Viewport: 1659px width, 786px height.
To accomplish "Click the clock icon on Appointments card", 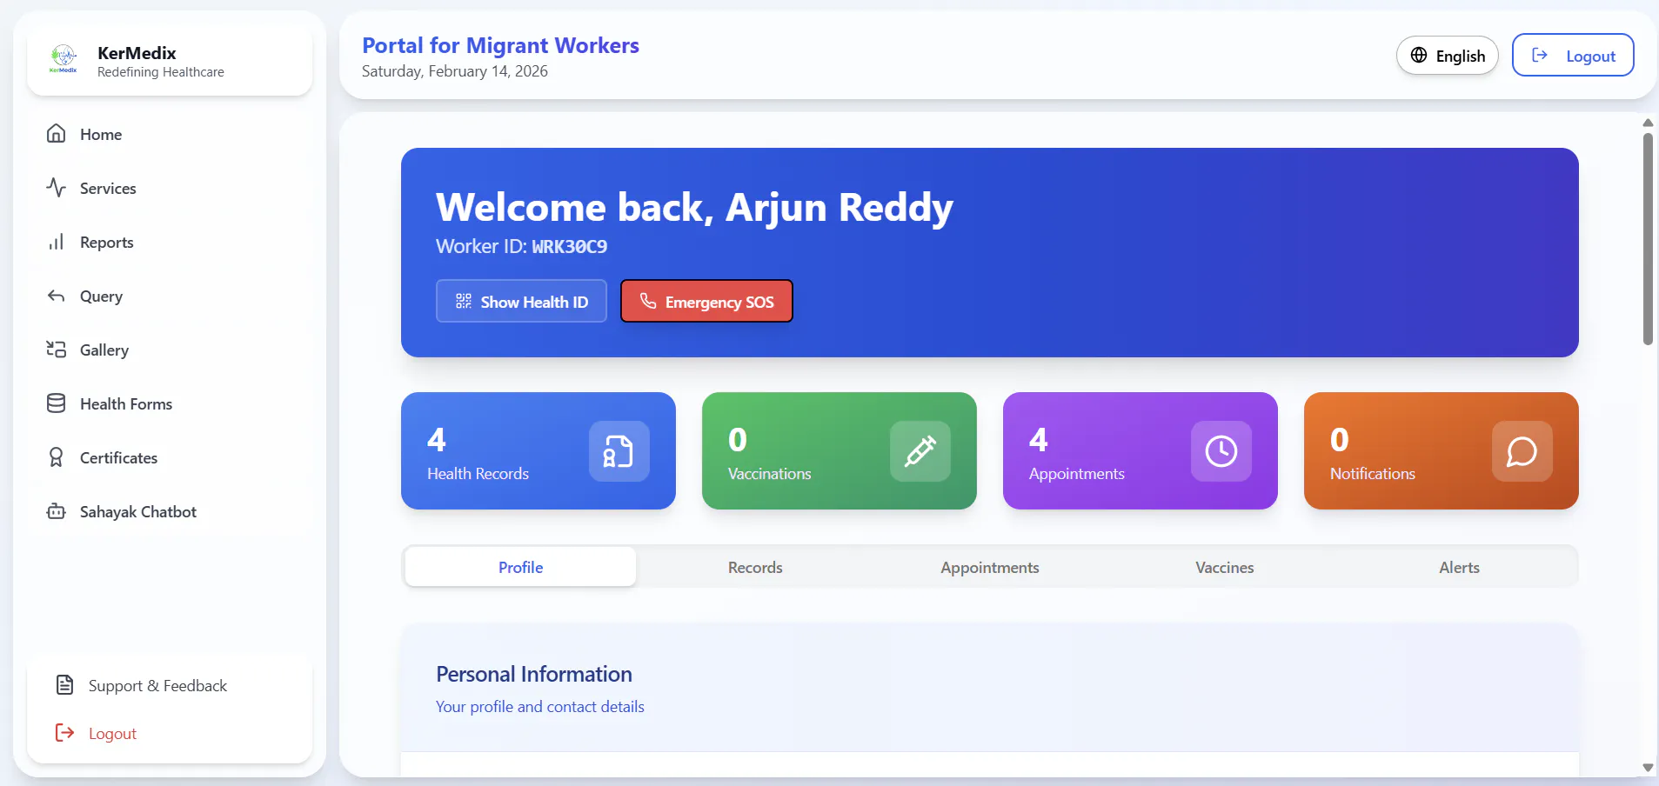I will coord(1221,451).
